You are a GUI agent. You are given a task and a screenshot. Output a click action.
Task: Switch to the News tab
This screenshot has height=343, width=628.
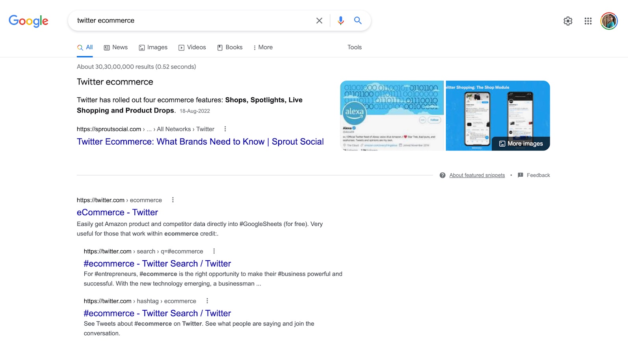coord(116,47)
